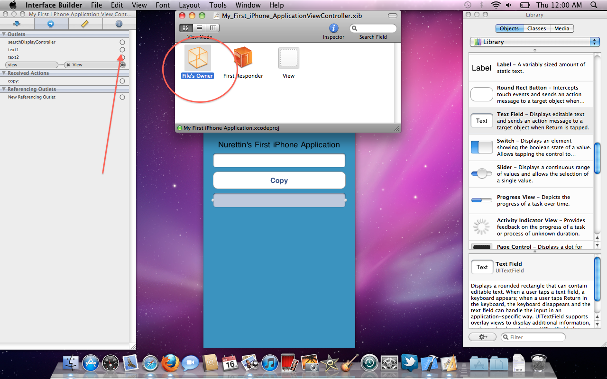Toggle the xib window toolbar pill button
The width and height of the screenshot is (607, 379).
393,16
